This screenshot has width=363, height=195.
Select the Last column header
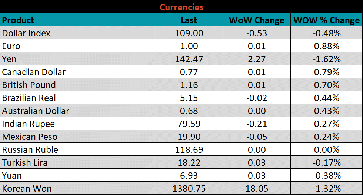click(x=189, y=20)
